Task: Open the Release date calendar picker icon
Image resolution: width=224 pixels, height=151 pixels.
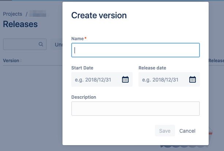Action: [193, 79]
